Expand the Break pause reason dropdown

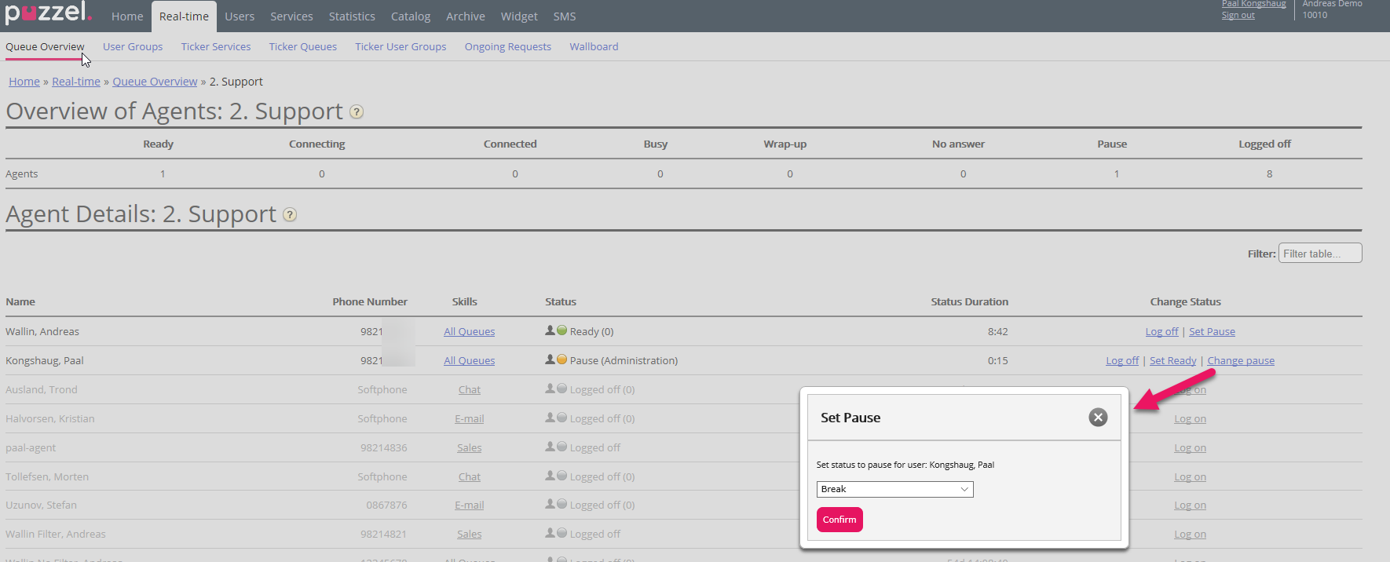894,489
